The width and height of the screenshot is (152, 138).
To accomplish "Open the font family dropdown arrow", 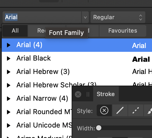I will pos(85,17).
